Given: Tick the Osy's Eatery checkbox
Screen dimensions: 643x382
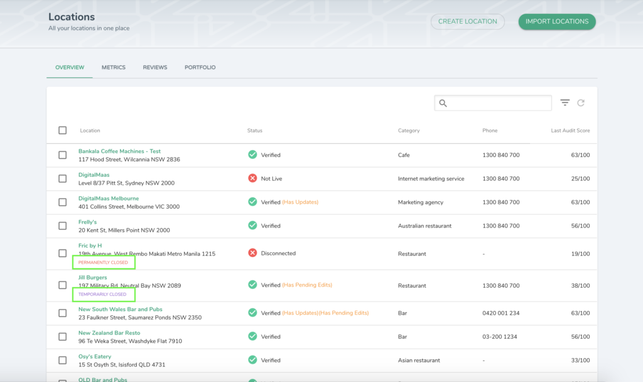Looking at the screenshot, I should (62, 360).
